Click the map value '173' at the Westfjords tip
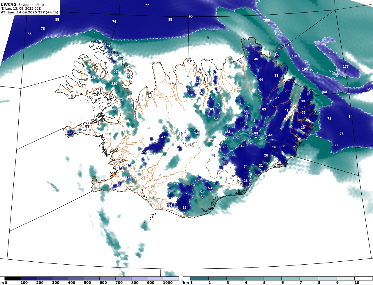Viewport: 373px width, 285px height. click(x=107, y=46)
